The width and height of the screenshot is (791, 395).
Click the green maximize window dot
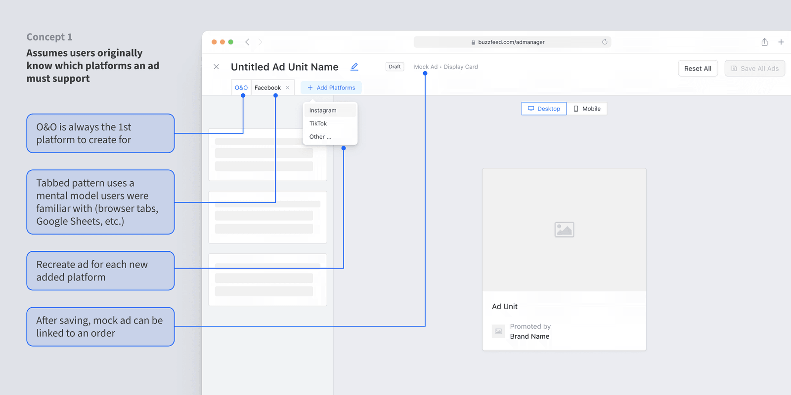tap(230, 42)
